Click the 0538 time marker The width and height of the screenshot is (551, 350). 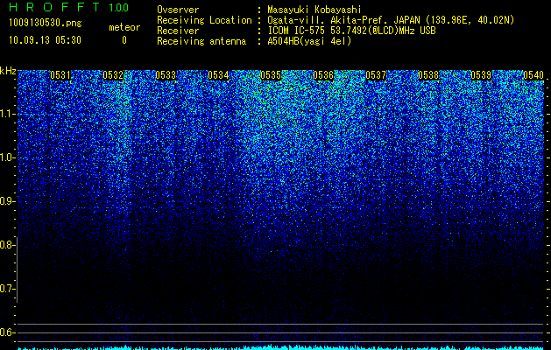click(428, 75)
